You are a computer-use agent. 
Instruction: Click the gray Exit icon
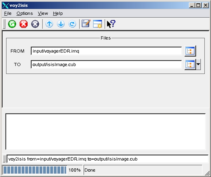[35, 24]
